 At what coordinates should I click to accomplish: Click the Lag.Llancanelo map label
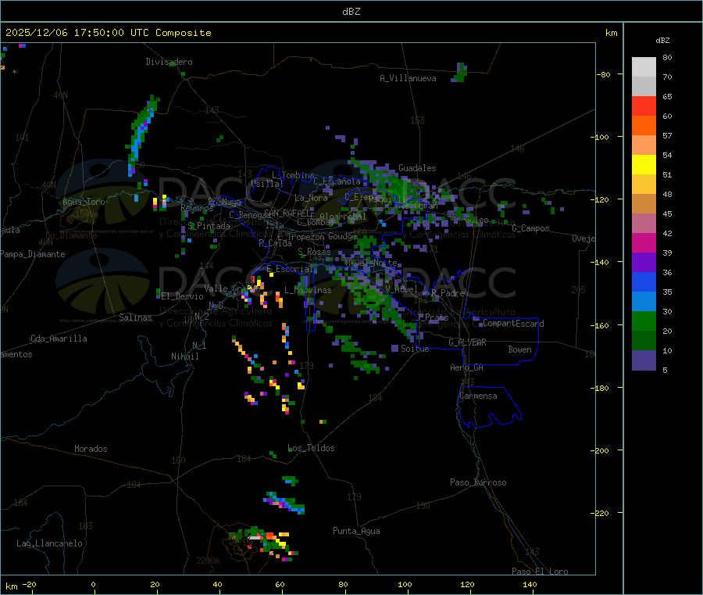[x=49, y=543]
